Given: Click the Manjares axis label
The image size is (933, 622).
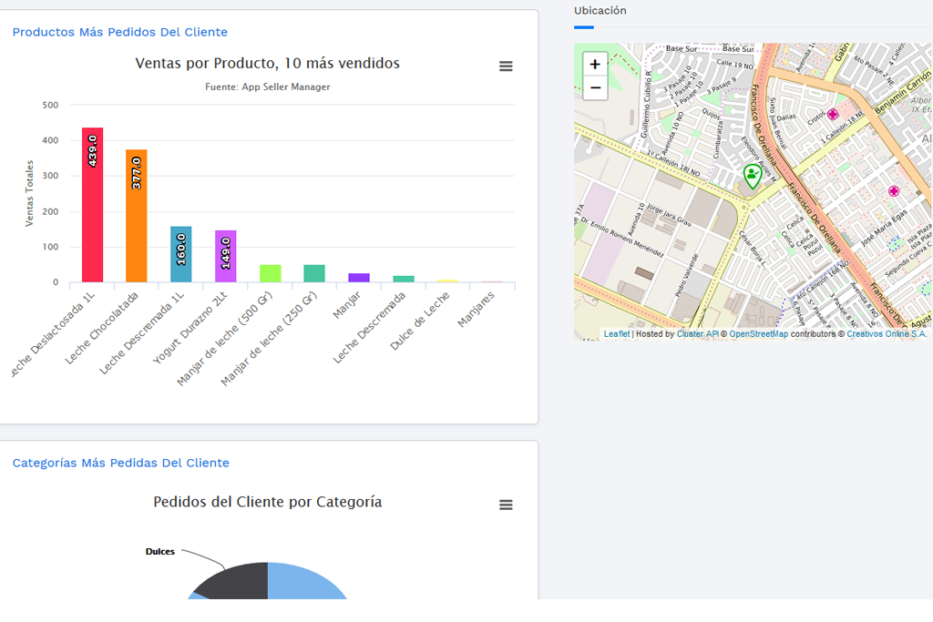Looking at the screenshot, I should [476, 310].
